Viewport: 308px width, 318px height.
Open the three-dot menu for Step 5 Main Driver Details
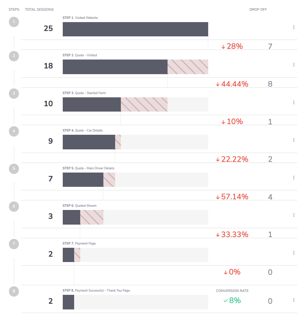point(294,178)
